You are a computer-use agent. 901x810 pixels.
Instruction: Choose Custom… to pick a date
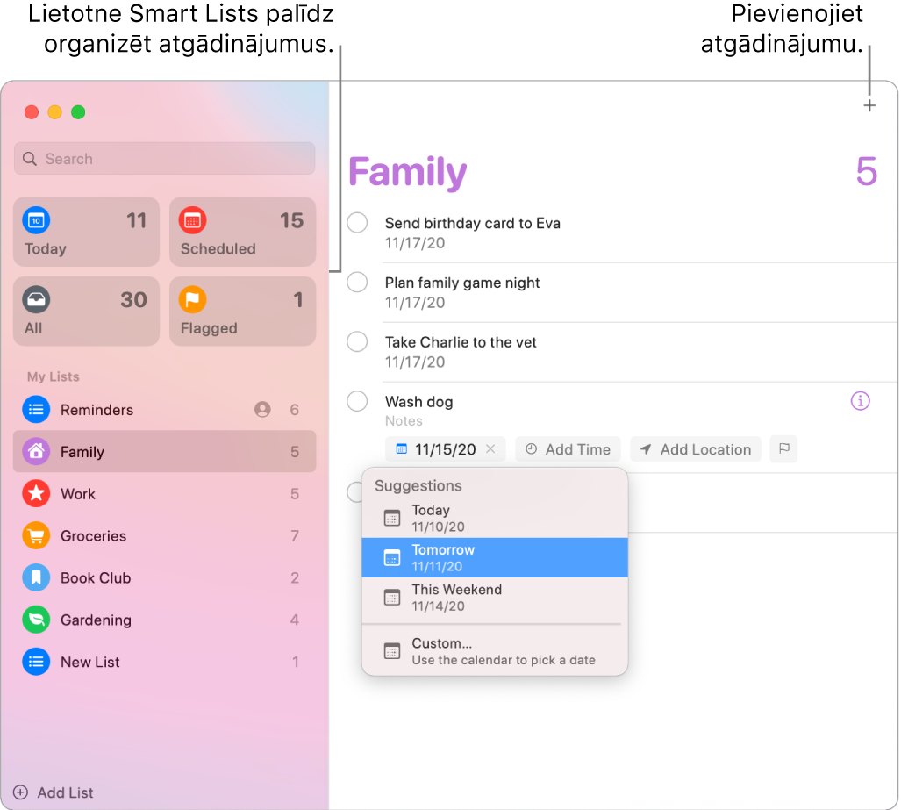(x=495, y=651)
